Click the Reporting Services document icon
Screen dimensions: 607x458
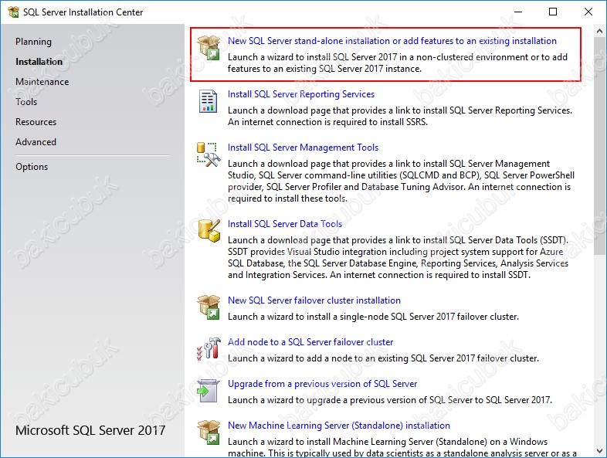208,101
